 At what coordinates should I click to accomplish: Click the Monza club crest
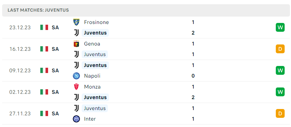(x=76, y=87)
